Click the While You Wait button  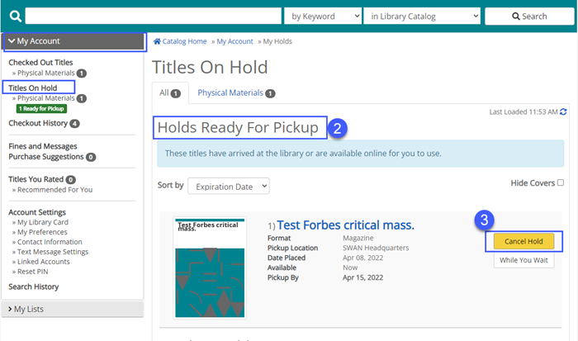(x=524, y=260)
